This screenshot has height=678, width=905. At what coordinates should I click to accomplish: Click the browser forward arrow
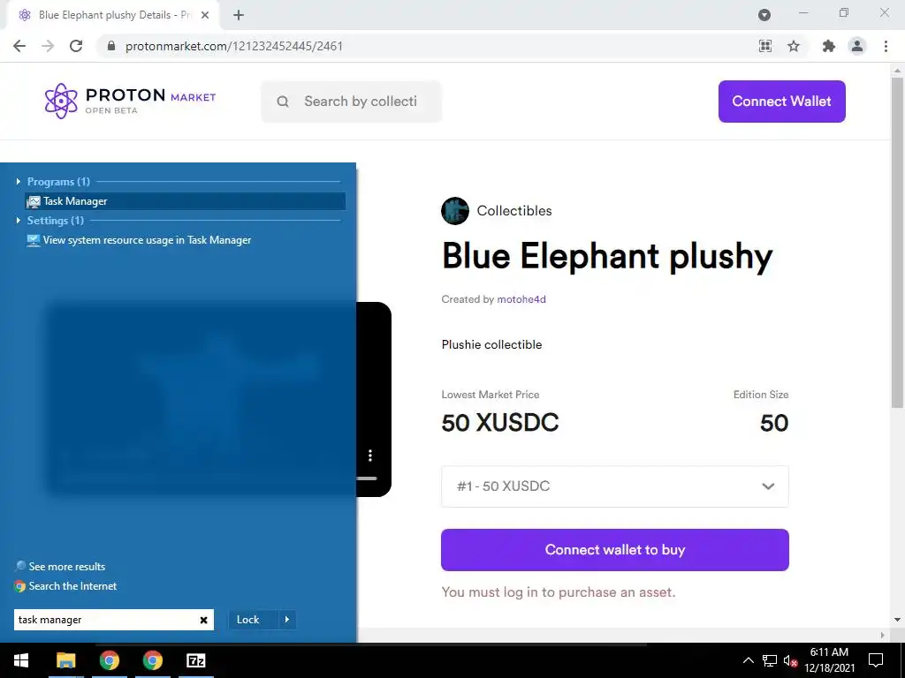point(48,46)
